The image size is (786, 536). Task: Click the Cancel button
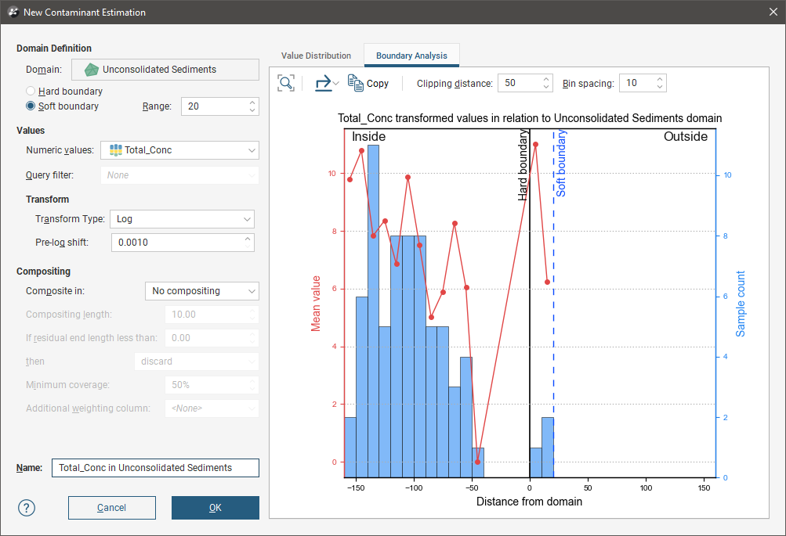(111, 508)
